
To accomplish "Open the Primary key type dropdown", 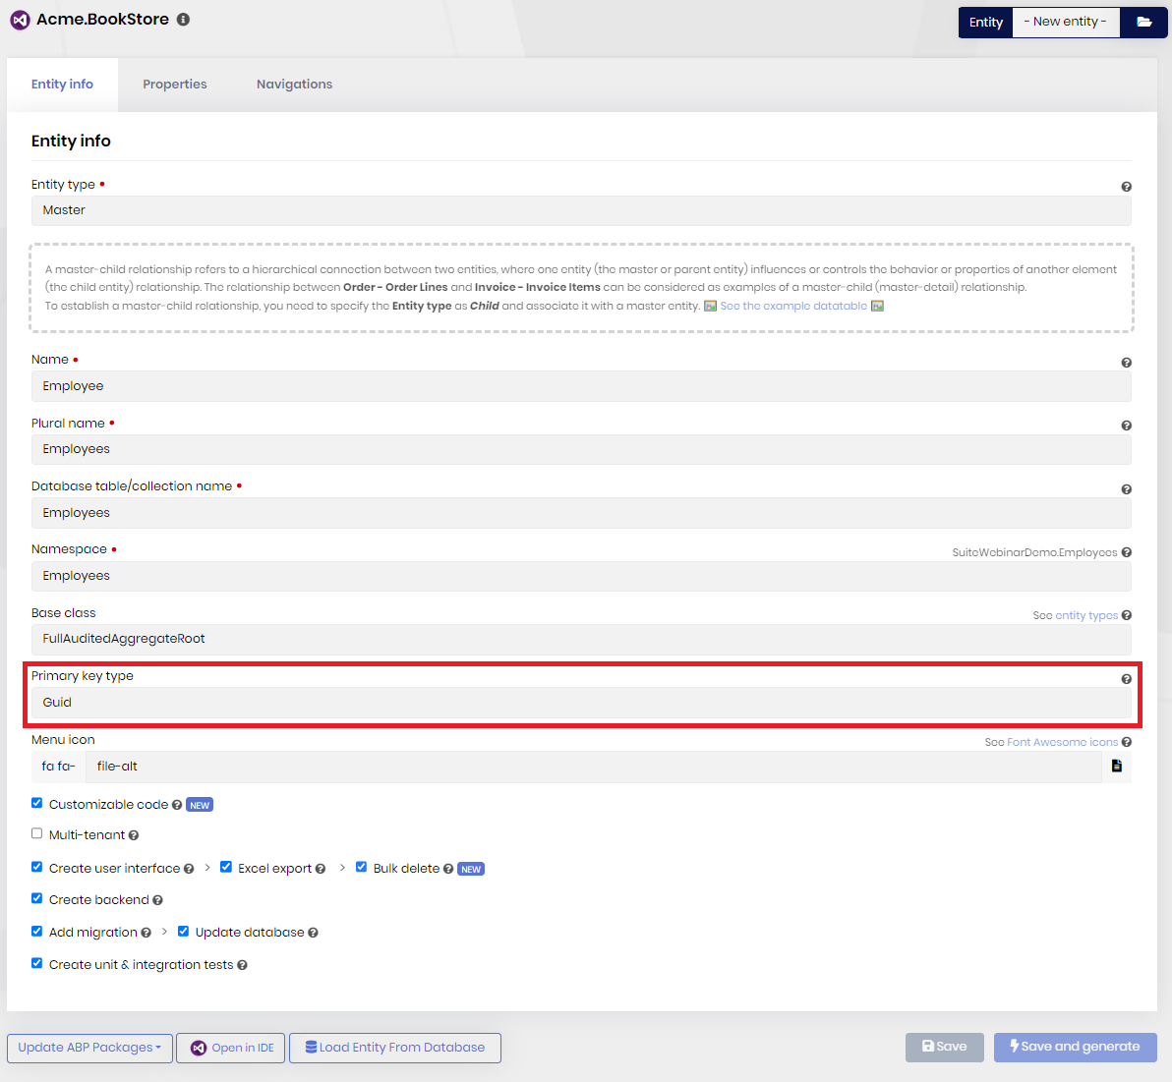I will (581, 702).
